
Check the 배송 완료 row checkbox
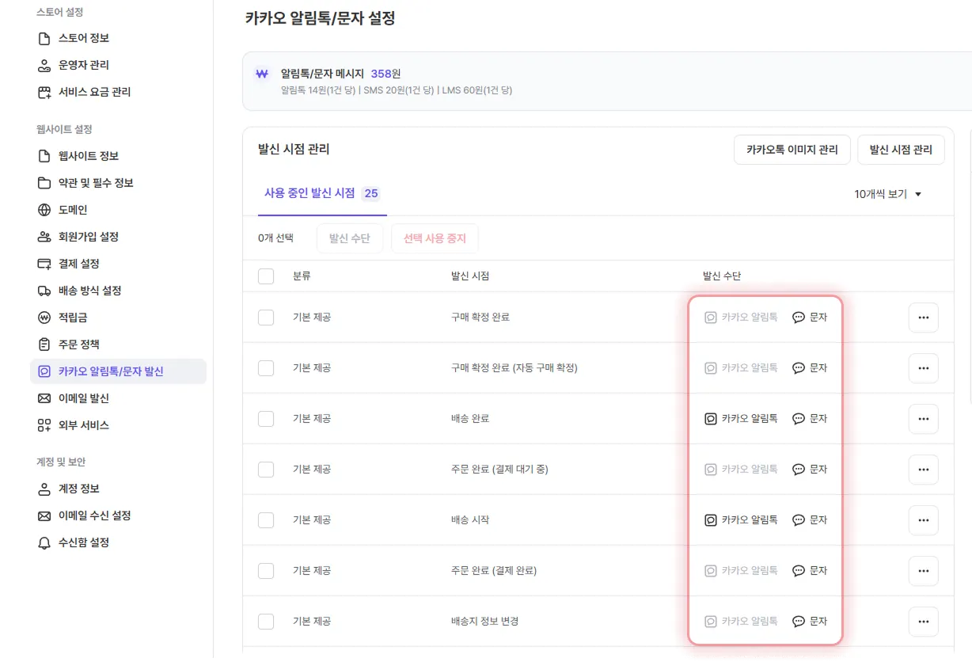click(266, 419)
